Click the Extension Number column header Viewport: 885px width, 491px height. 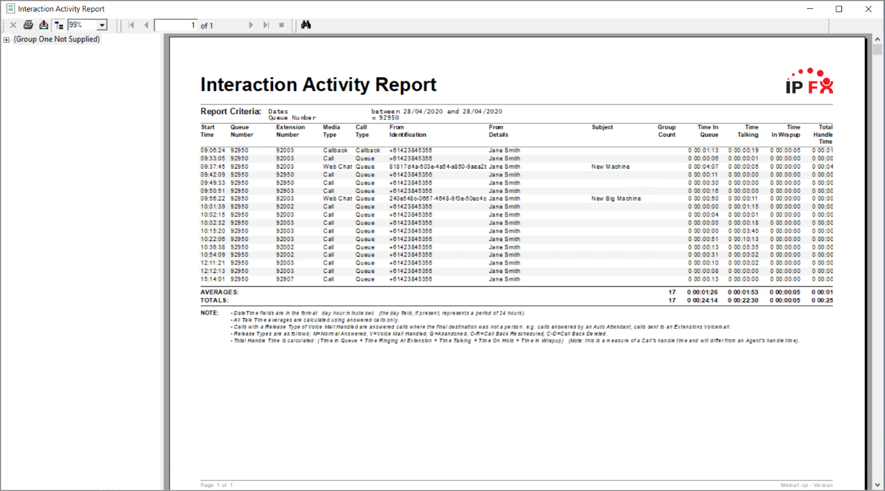pos(291,131)
